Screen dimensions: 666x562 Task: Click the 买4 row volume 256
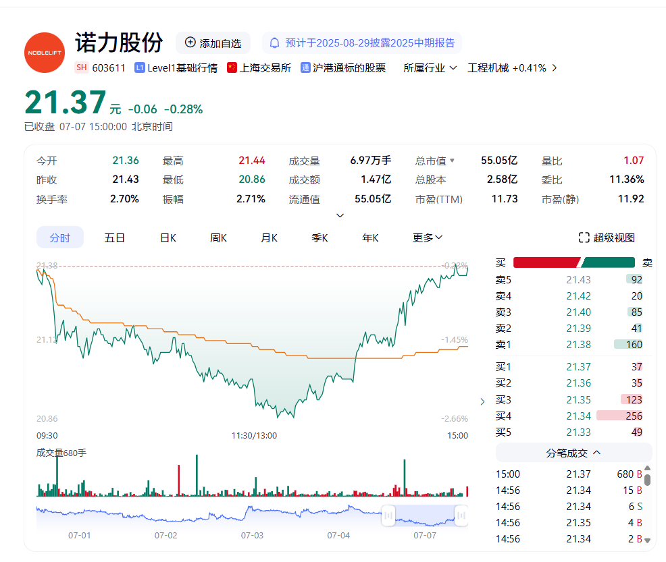634,416
